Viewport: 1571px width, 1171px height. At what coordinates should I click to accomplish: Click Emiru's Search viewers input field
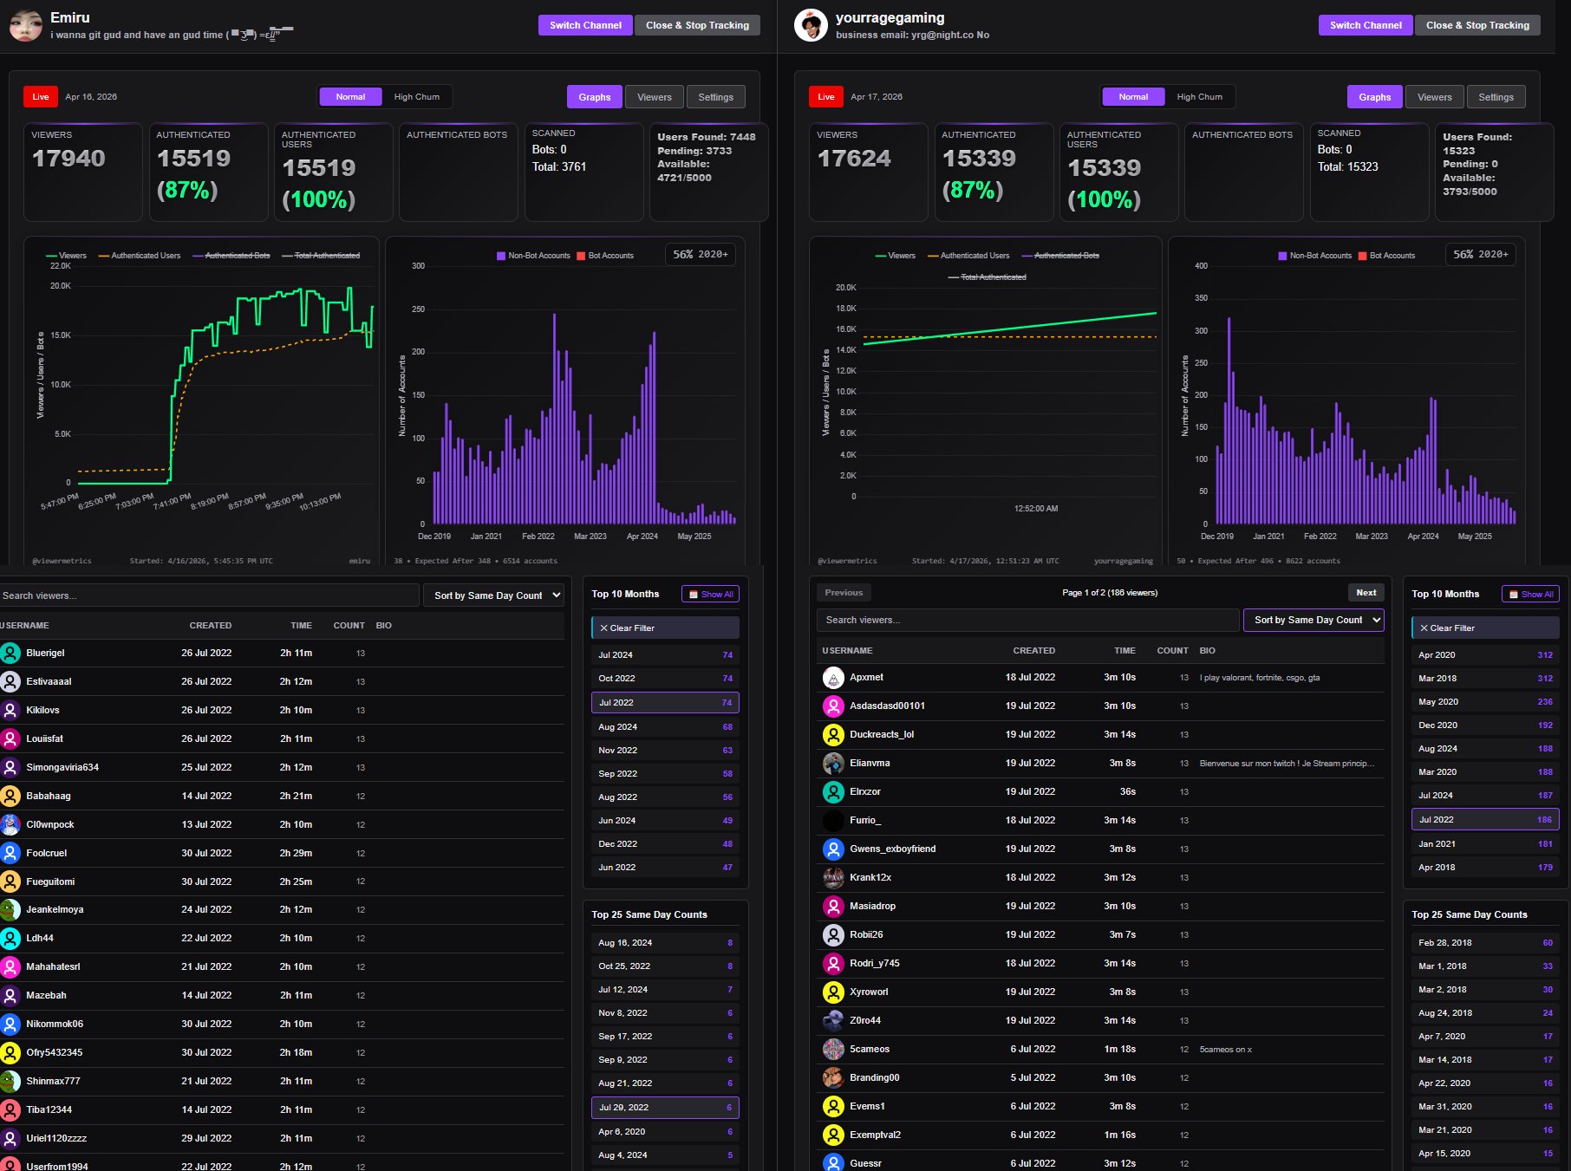209,595
